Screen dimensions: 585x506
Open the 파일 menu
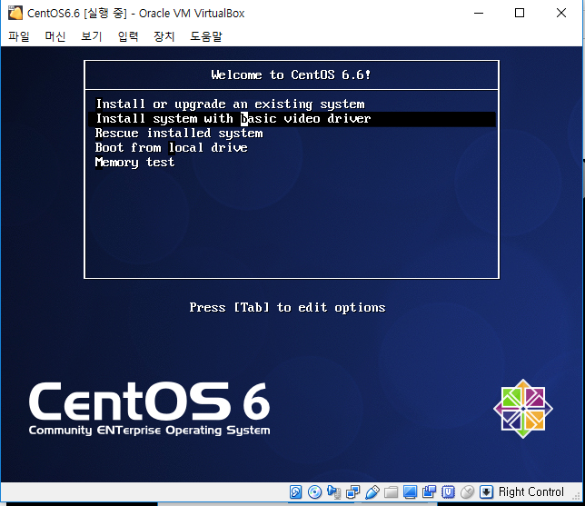pyautogui.click(x=19, y=36)
